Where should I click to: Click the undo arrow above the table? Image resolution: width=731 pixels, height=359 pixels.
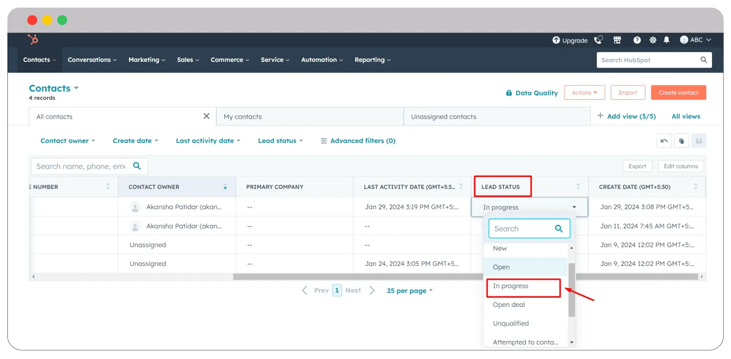[664, 140]
